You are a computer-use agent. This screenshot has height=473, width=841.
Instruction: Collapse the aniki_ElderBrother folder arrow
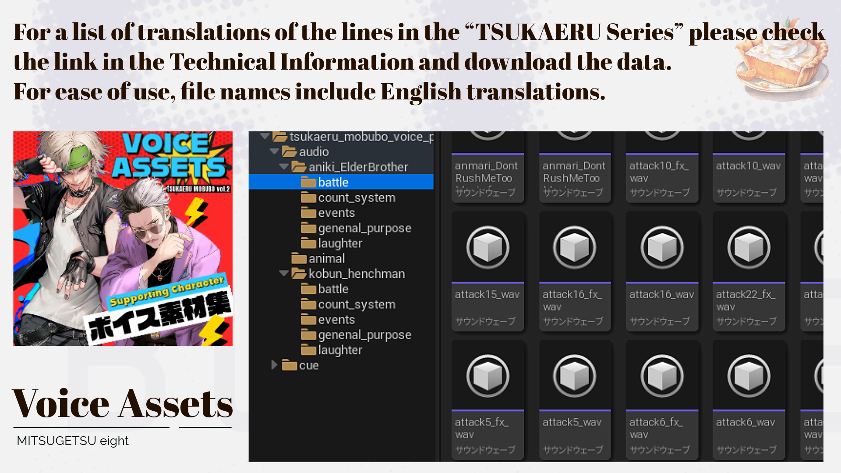[284, 166]
